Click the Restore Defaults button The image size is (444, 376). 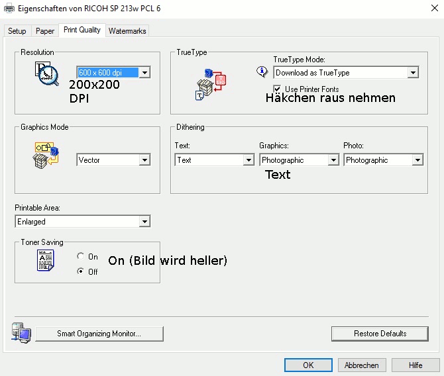coord(380,334)
